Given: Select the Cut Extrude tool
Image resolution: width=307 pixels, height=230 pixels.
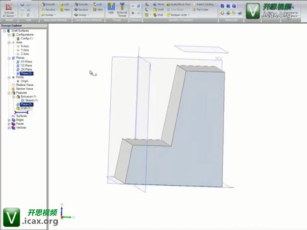Looking at the screenshot, I should (x=81, y=5).
